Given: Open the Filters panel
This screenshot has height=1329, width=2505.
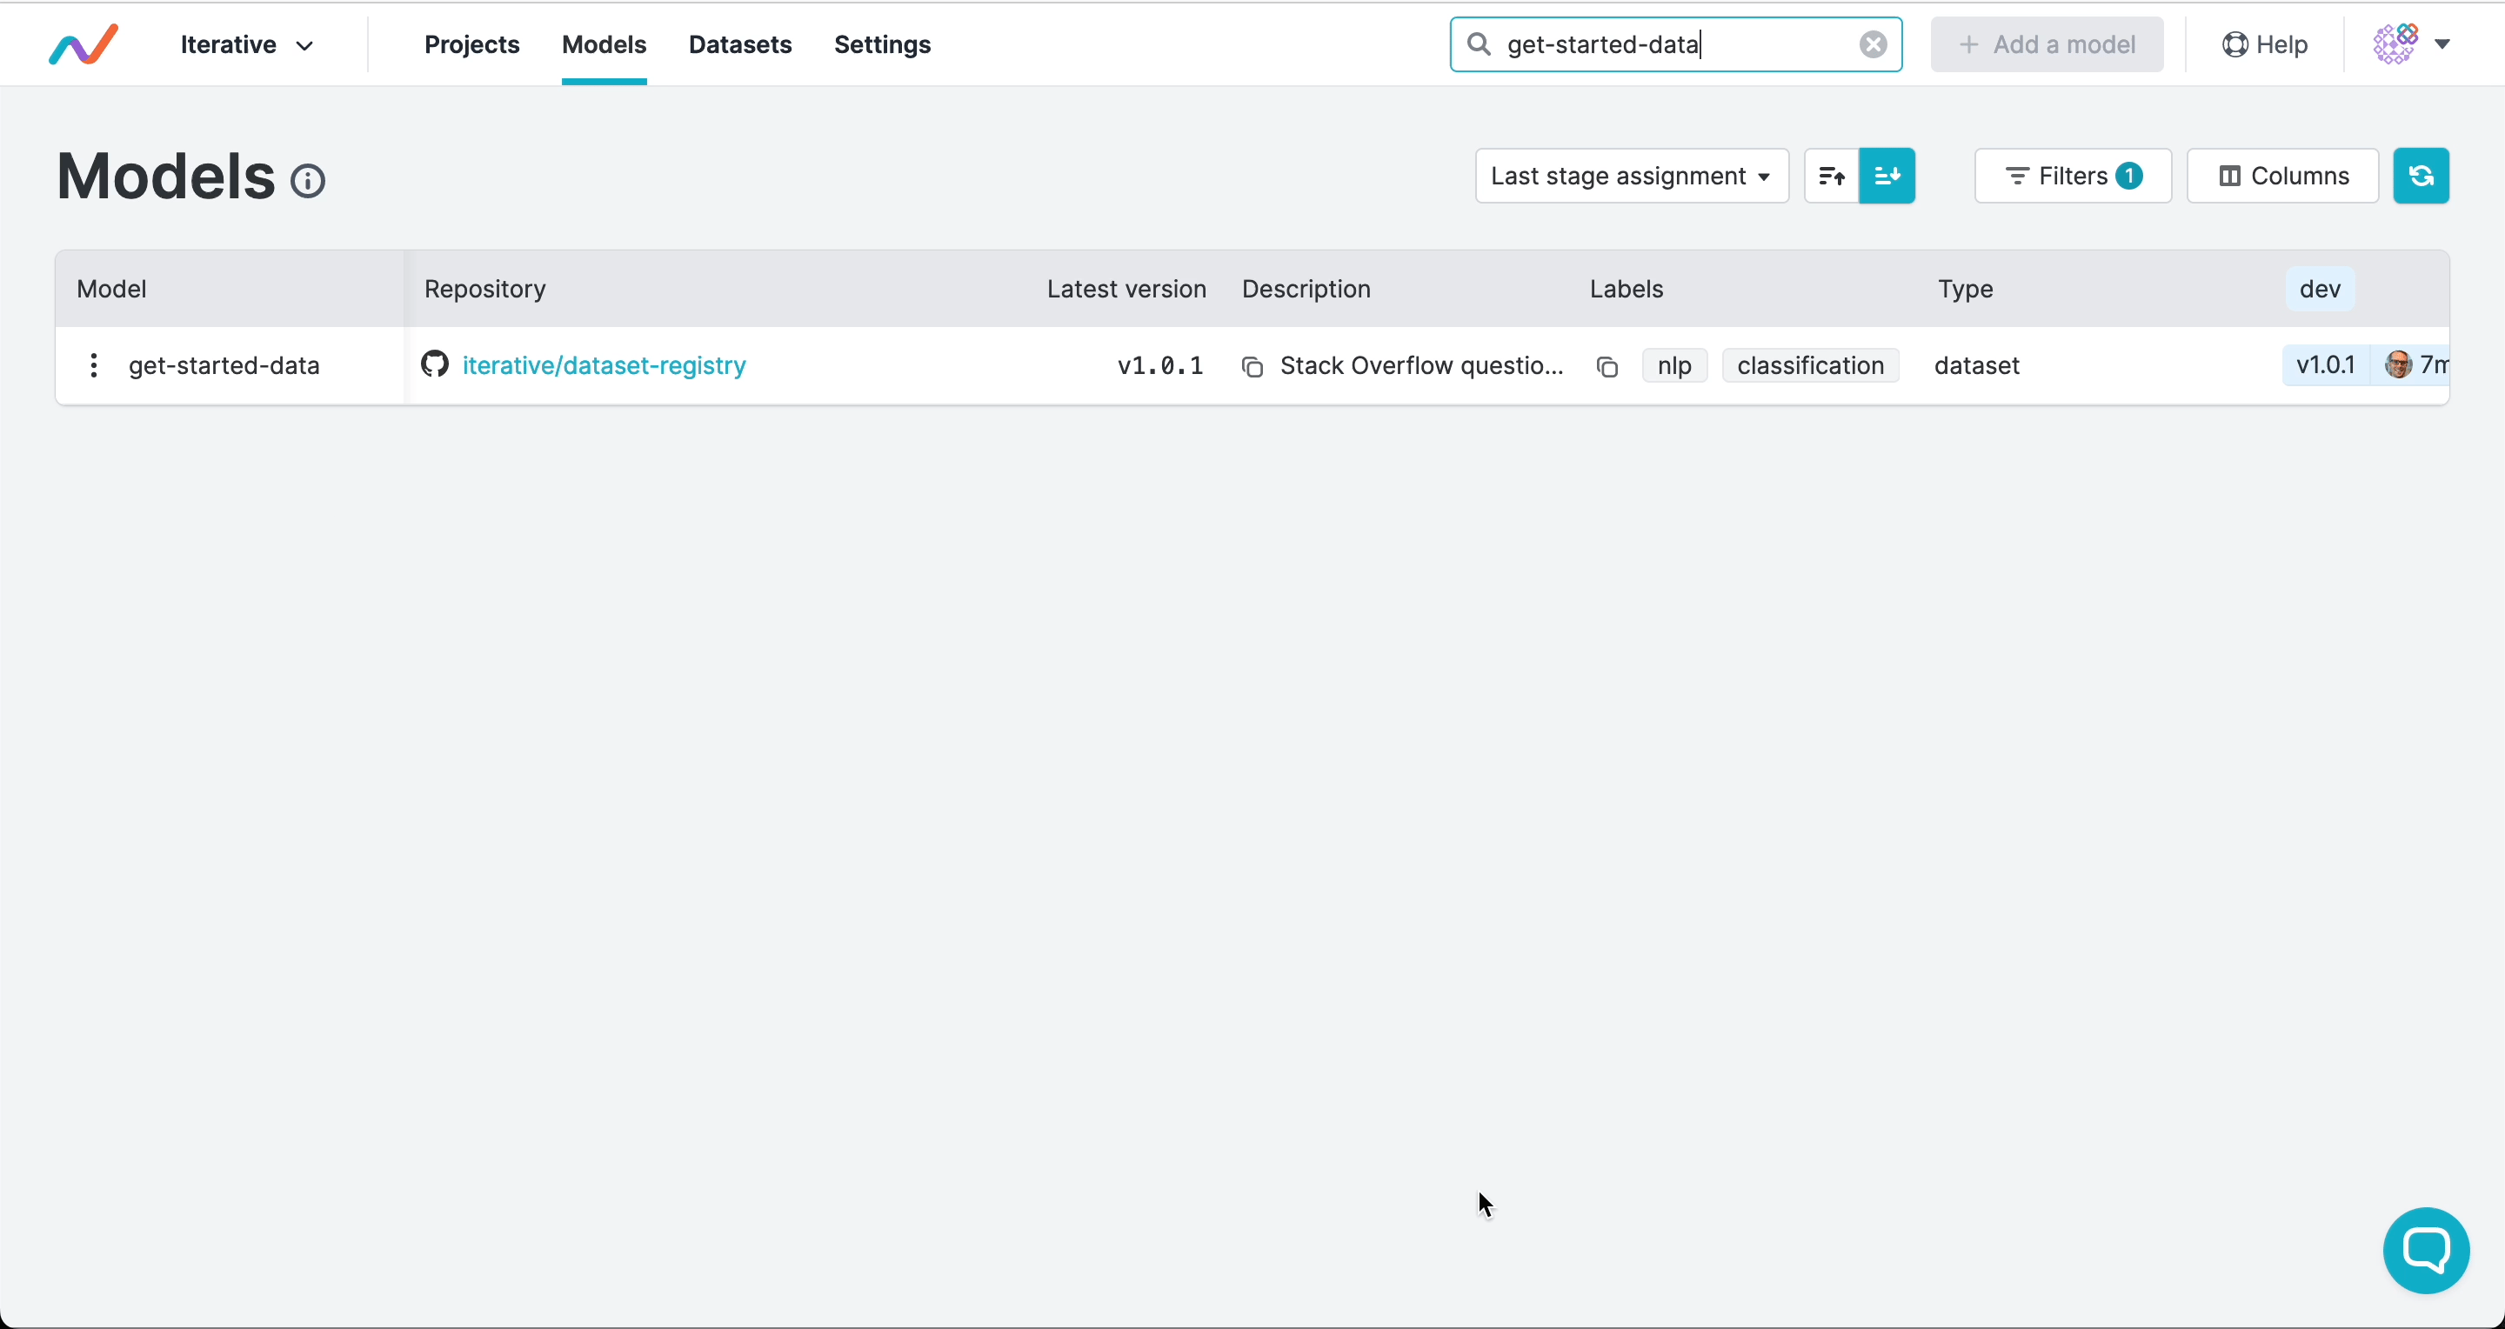Looking at the screenshot, I should (x=2072, y=176).
